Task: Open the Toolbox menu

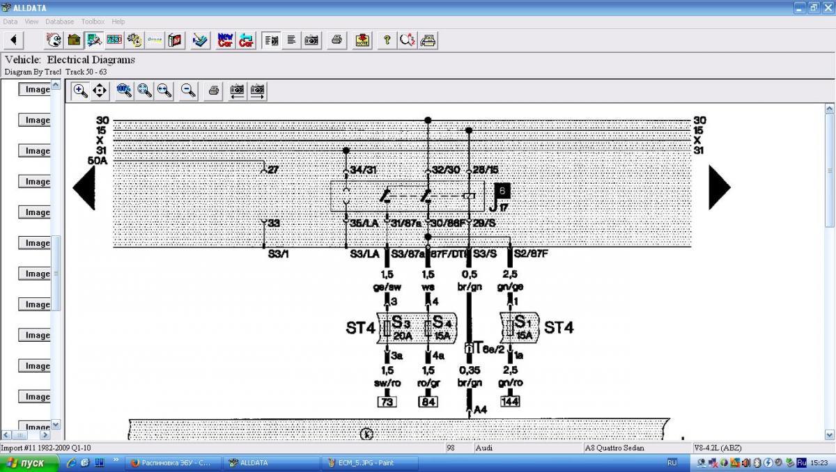Action: click(x=93, y=22)
